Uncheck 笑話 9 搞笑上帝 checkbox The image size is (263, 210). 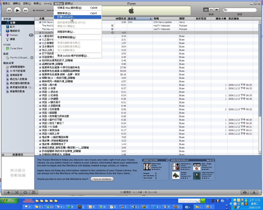(x=40, y=134)
